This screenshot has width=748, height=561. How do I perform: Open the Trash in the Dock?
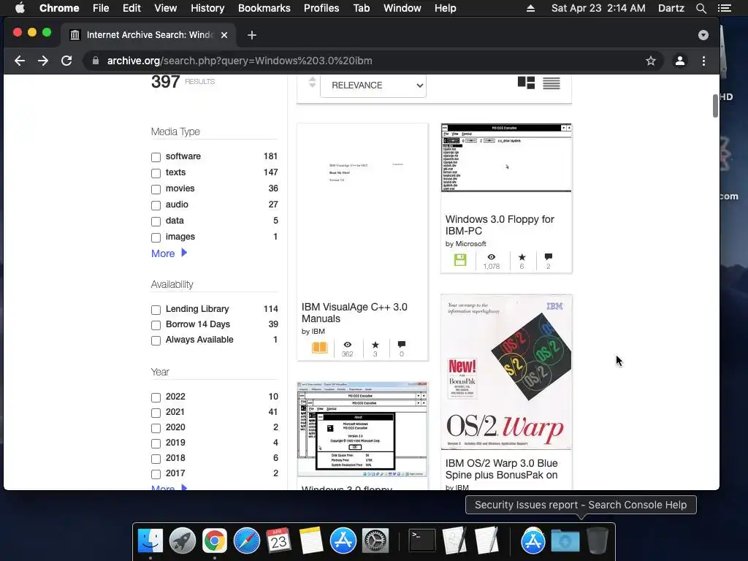[x=598, y=541]
